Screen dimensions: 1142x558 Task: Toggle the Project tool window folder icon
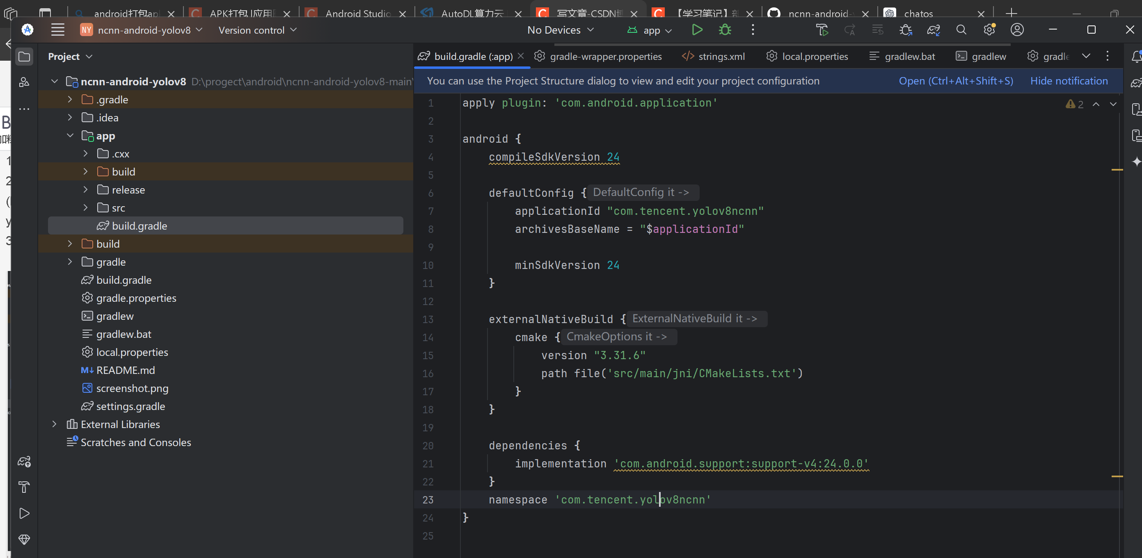tap(24, 57)
